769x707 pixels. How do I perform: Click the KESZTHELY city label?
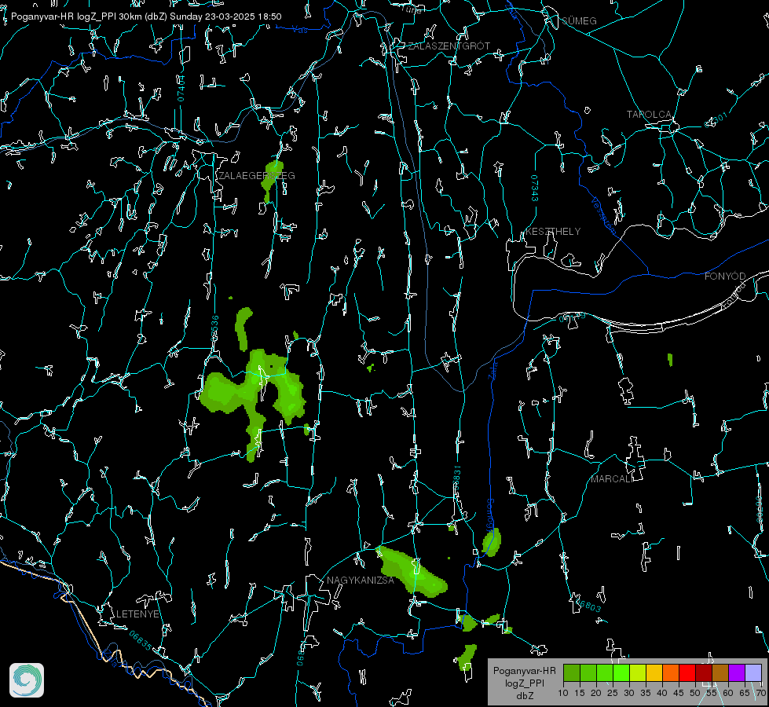pyautogui.click(x=553, y=231)
